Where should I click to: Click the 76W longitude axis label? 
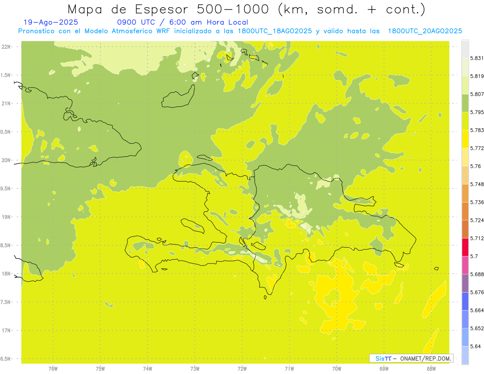[53, 369]
